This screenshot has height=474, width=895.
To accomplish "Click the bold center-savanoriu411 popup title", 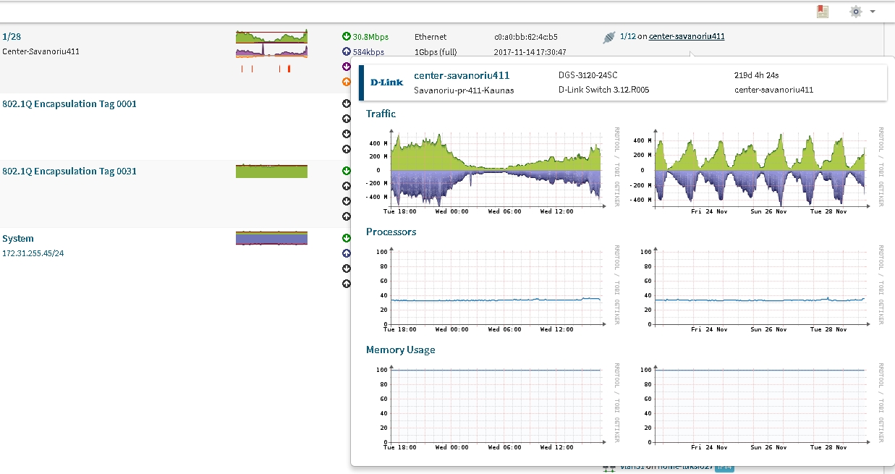I will pos(462,75).
